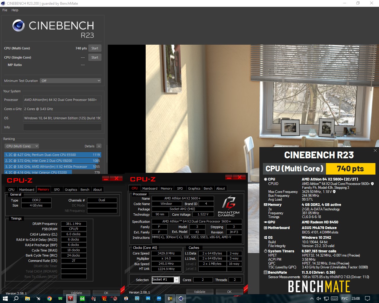Click the verified shield beside 1.18 V
This screenshot has width=379, height=303.
pos(334,192)
